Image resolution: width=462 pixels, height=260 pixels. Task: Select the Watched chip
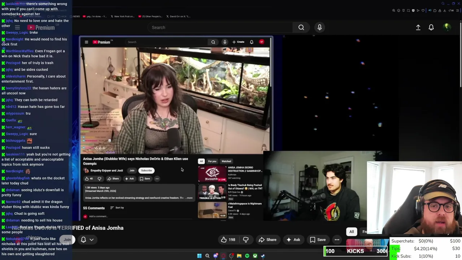click(x=226, y=161)
